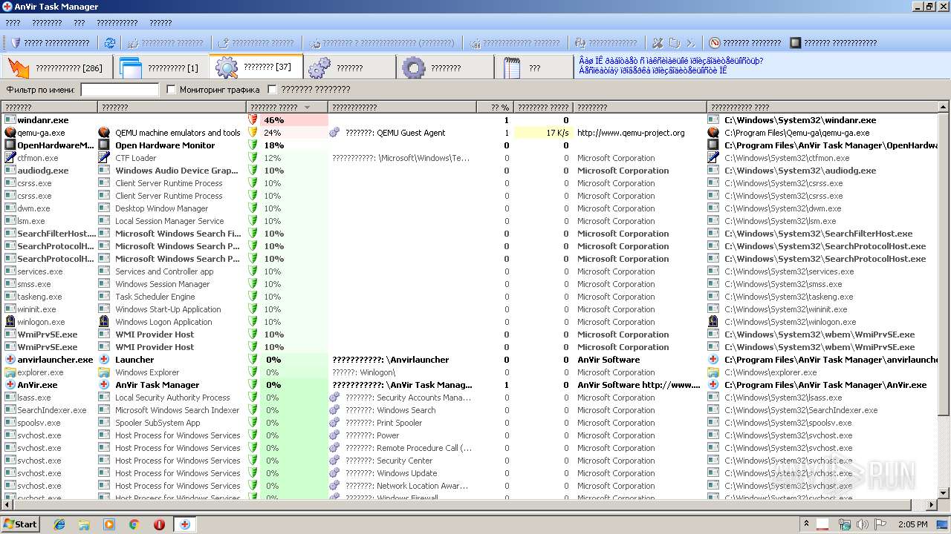
Task: Click the winlogon.exe key icon
Action: click(10, 322)
